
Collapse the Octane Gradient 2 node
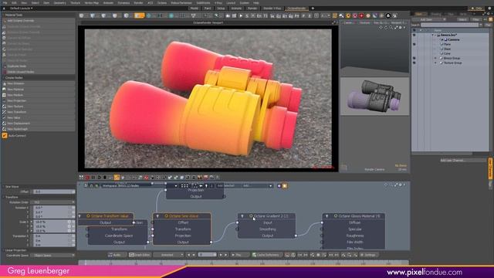[242, 216]
